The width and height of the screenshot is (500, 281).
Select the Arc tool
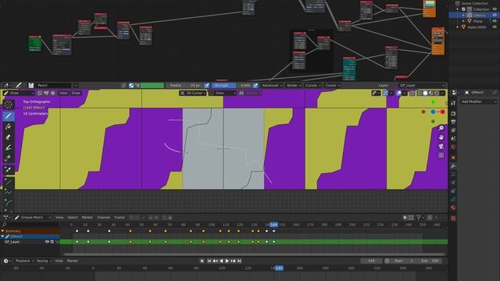point(9,203)
